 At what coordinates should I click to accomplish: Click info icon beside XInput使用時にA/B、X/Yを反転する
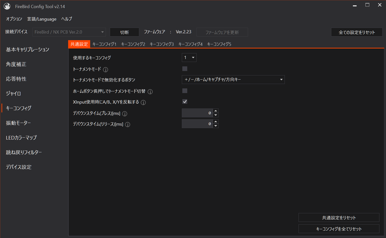143,103
